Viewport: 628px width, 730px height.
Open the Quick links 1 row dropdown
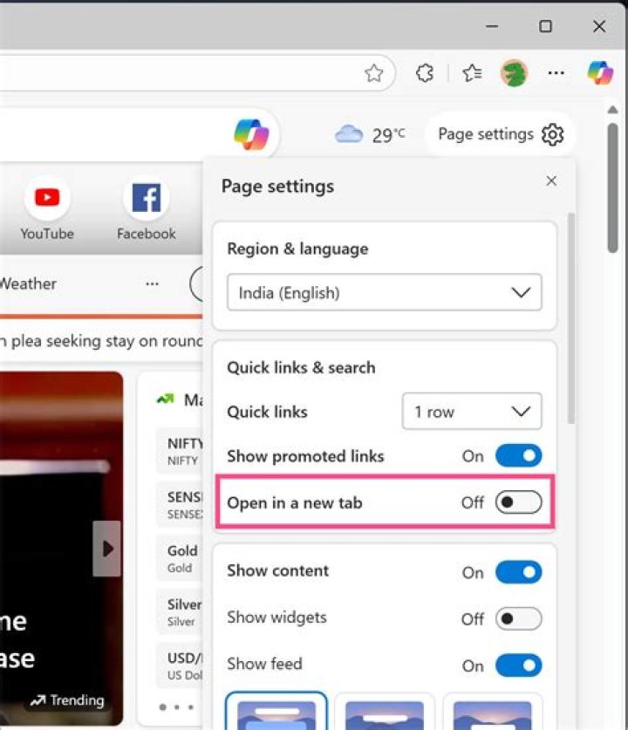click(472, 411)
